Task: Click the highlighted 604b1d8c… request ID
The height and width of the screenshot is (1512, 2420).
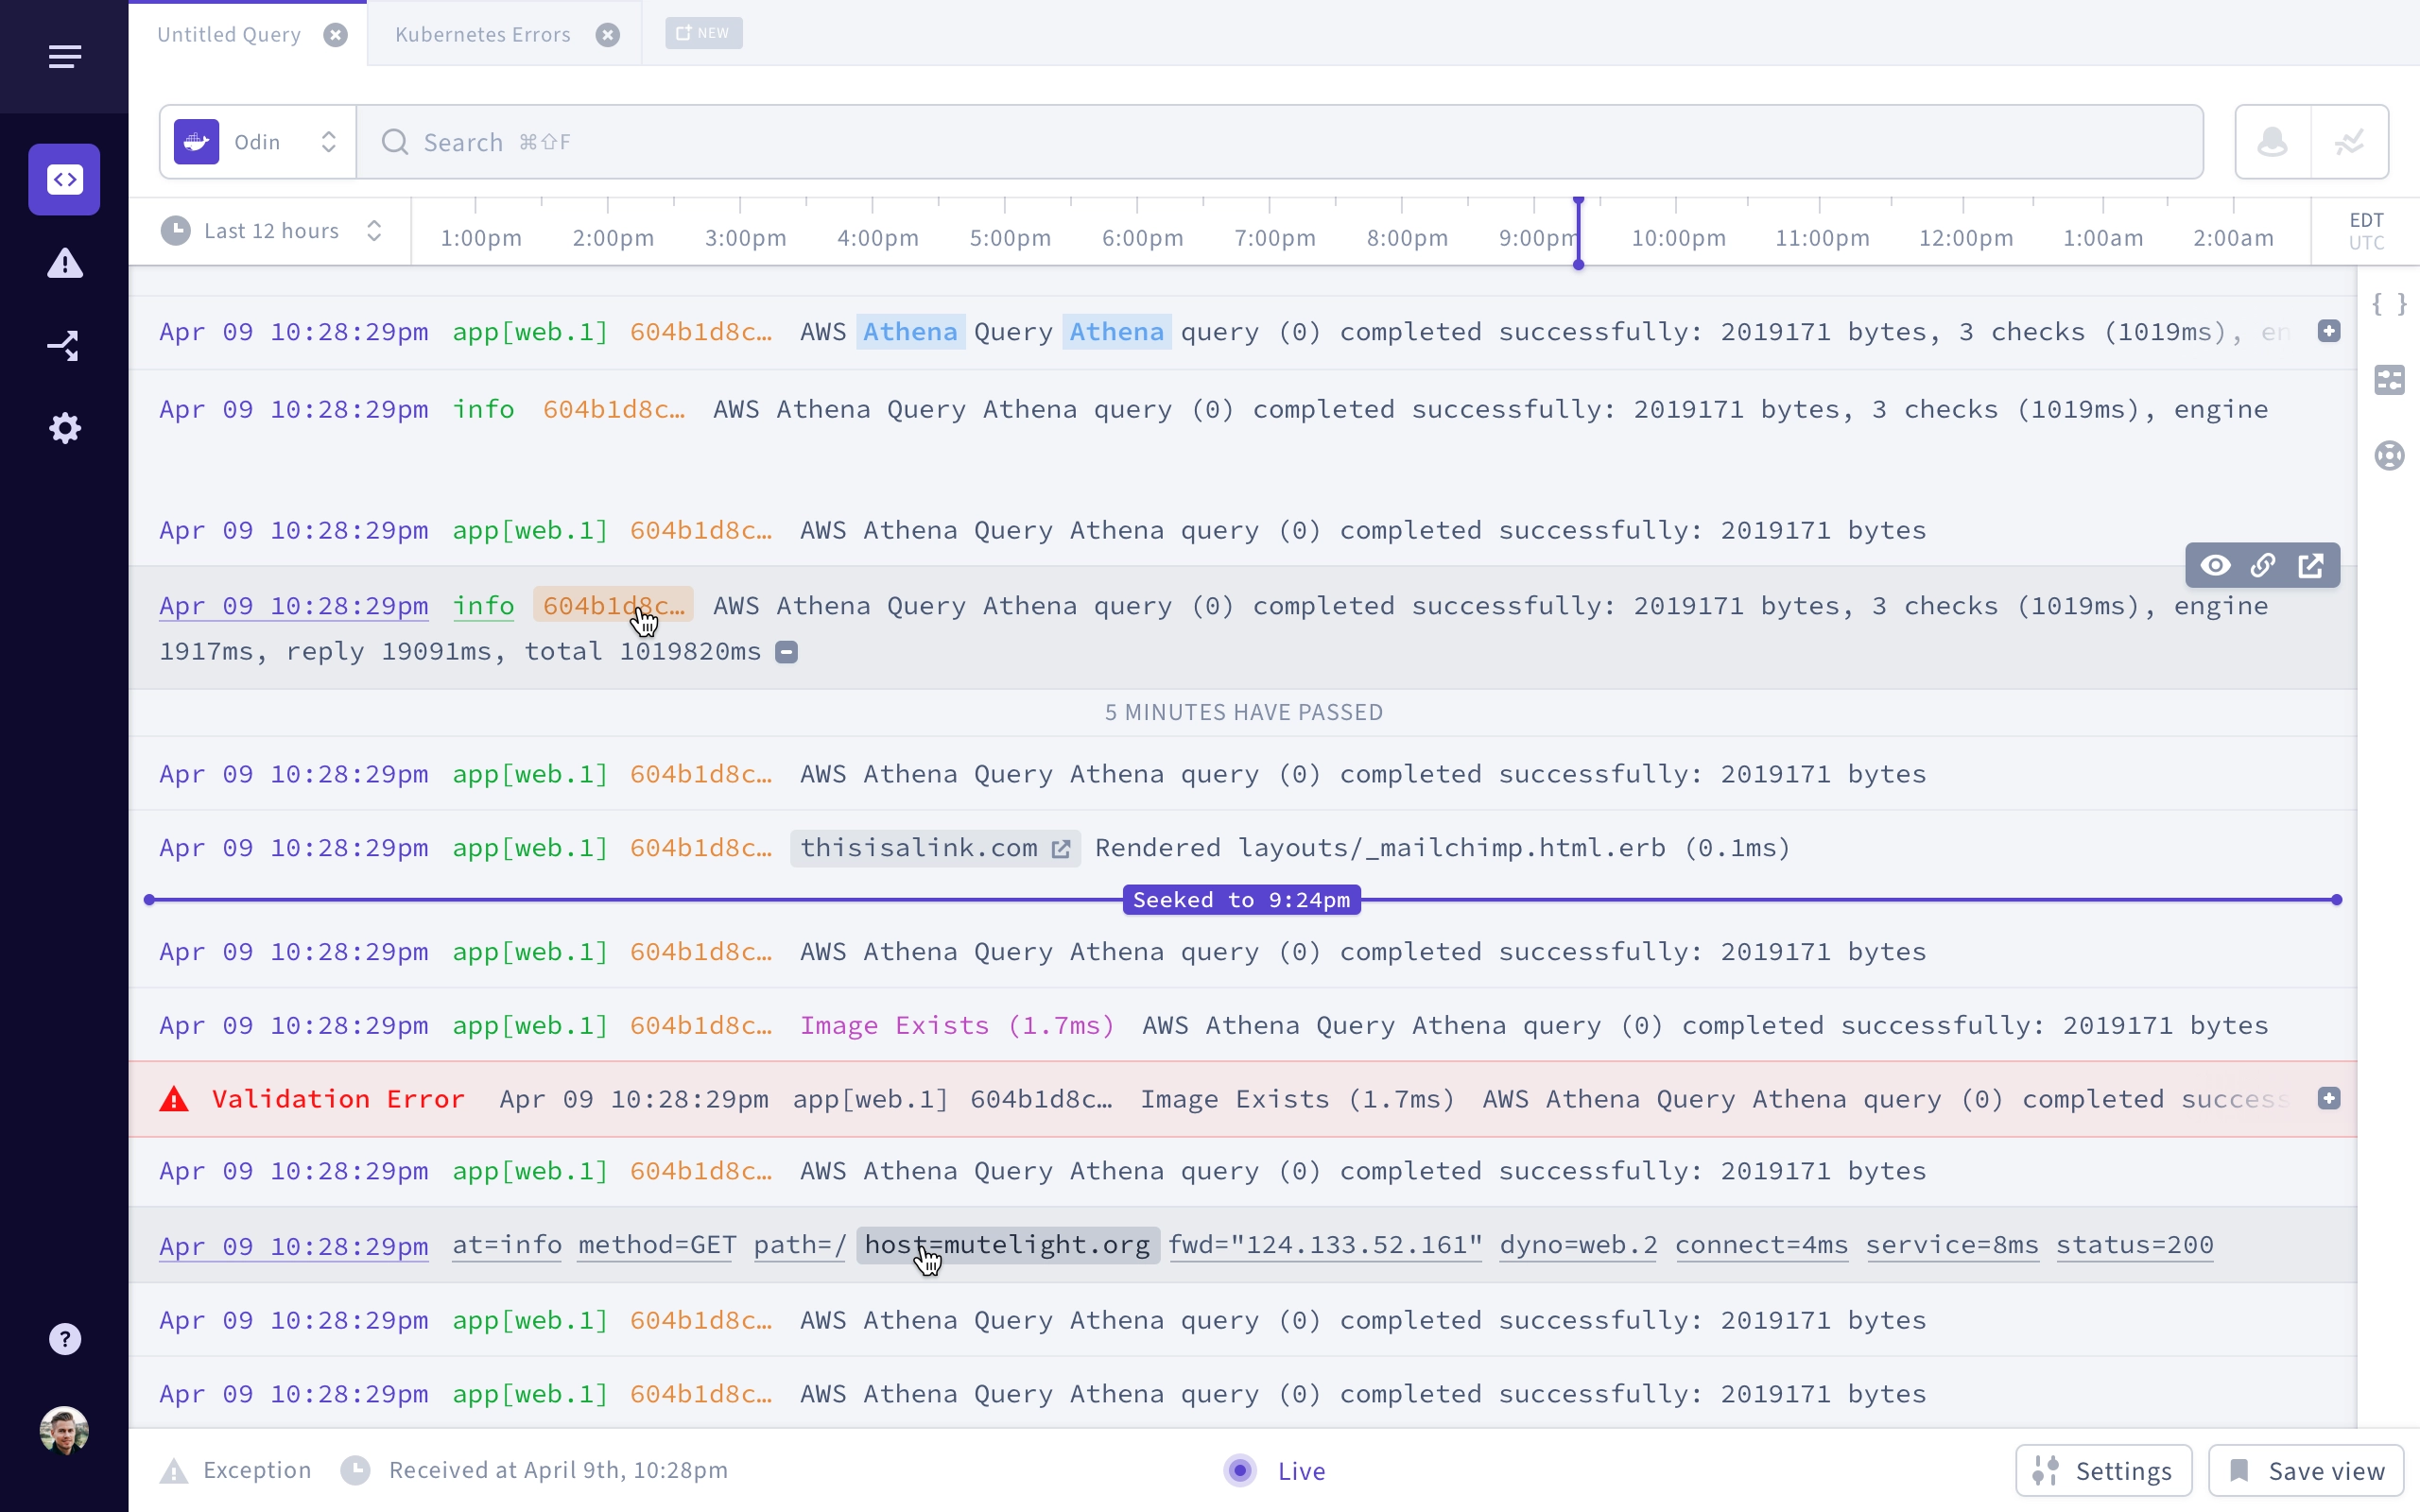Action: [613, 605]
